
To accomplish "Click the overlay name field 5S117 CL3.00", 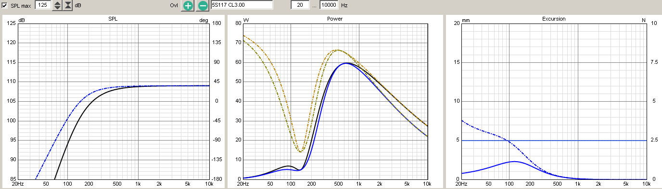I will coord(242,5).
